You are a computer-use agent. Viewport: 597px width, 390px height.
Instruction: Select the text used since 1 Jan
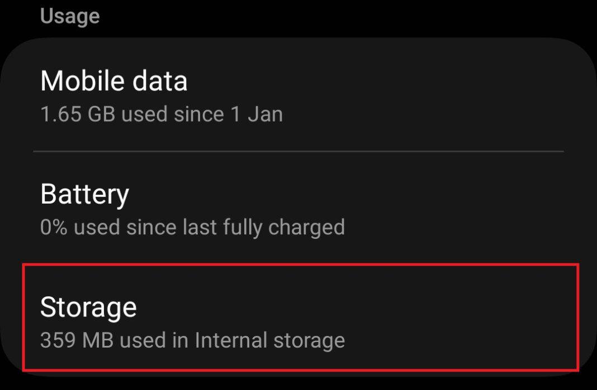click(201, 114)
